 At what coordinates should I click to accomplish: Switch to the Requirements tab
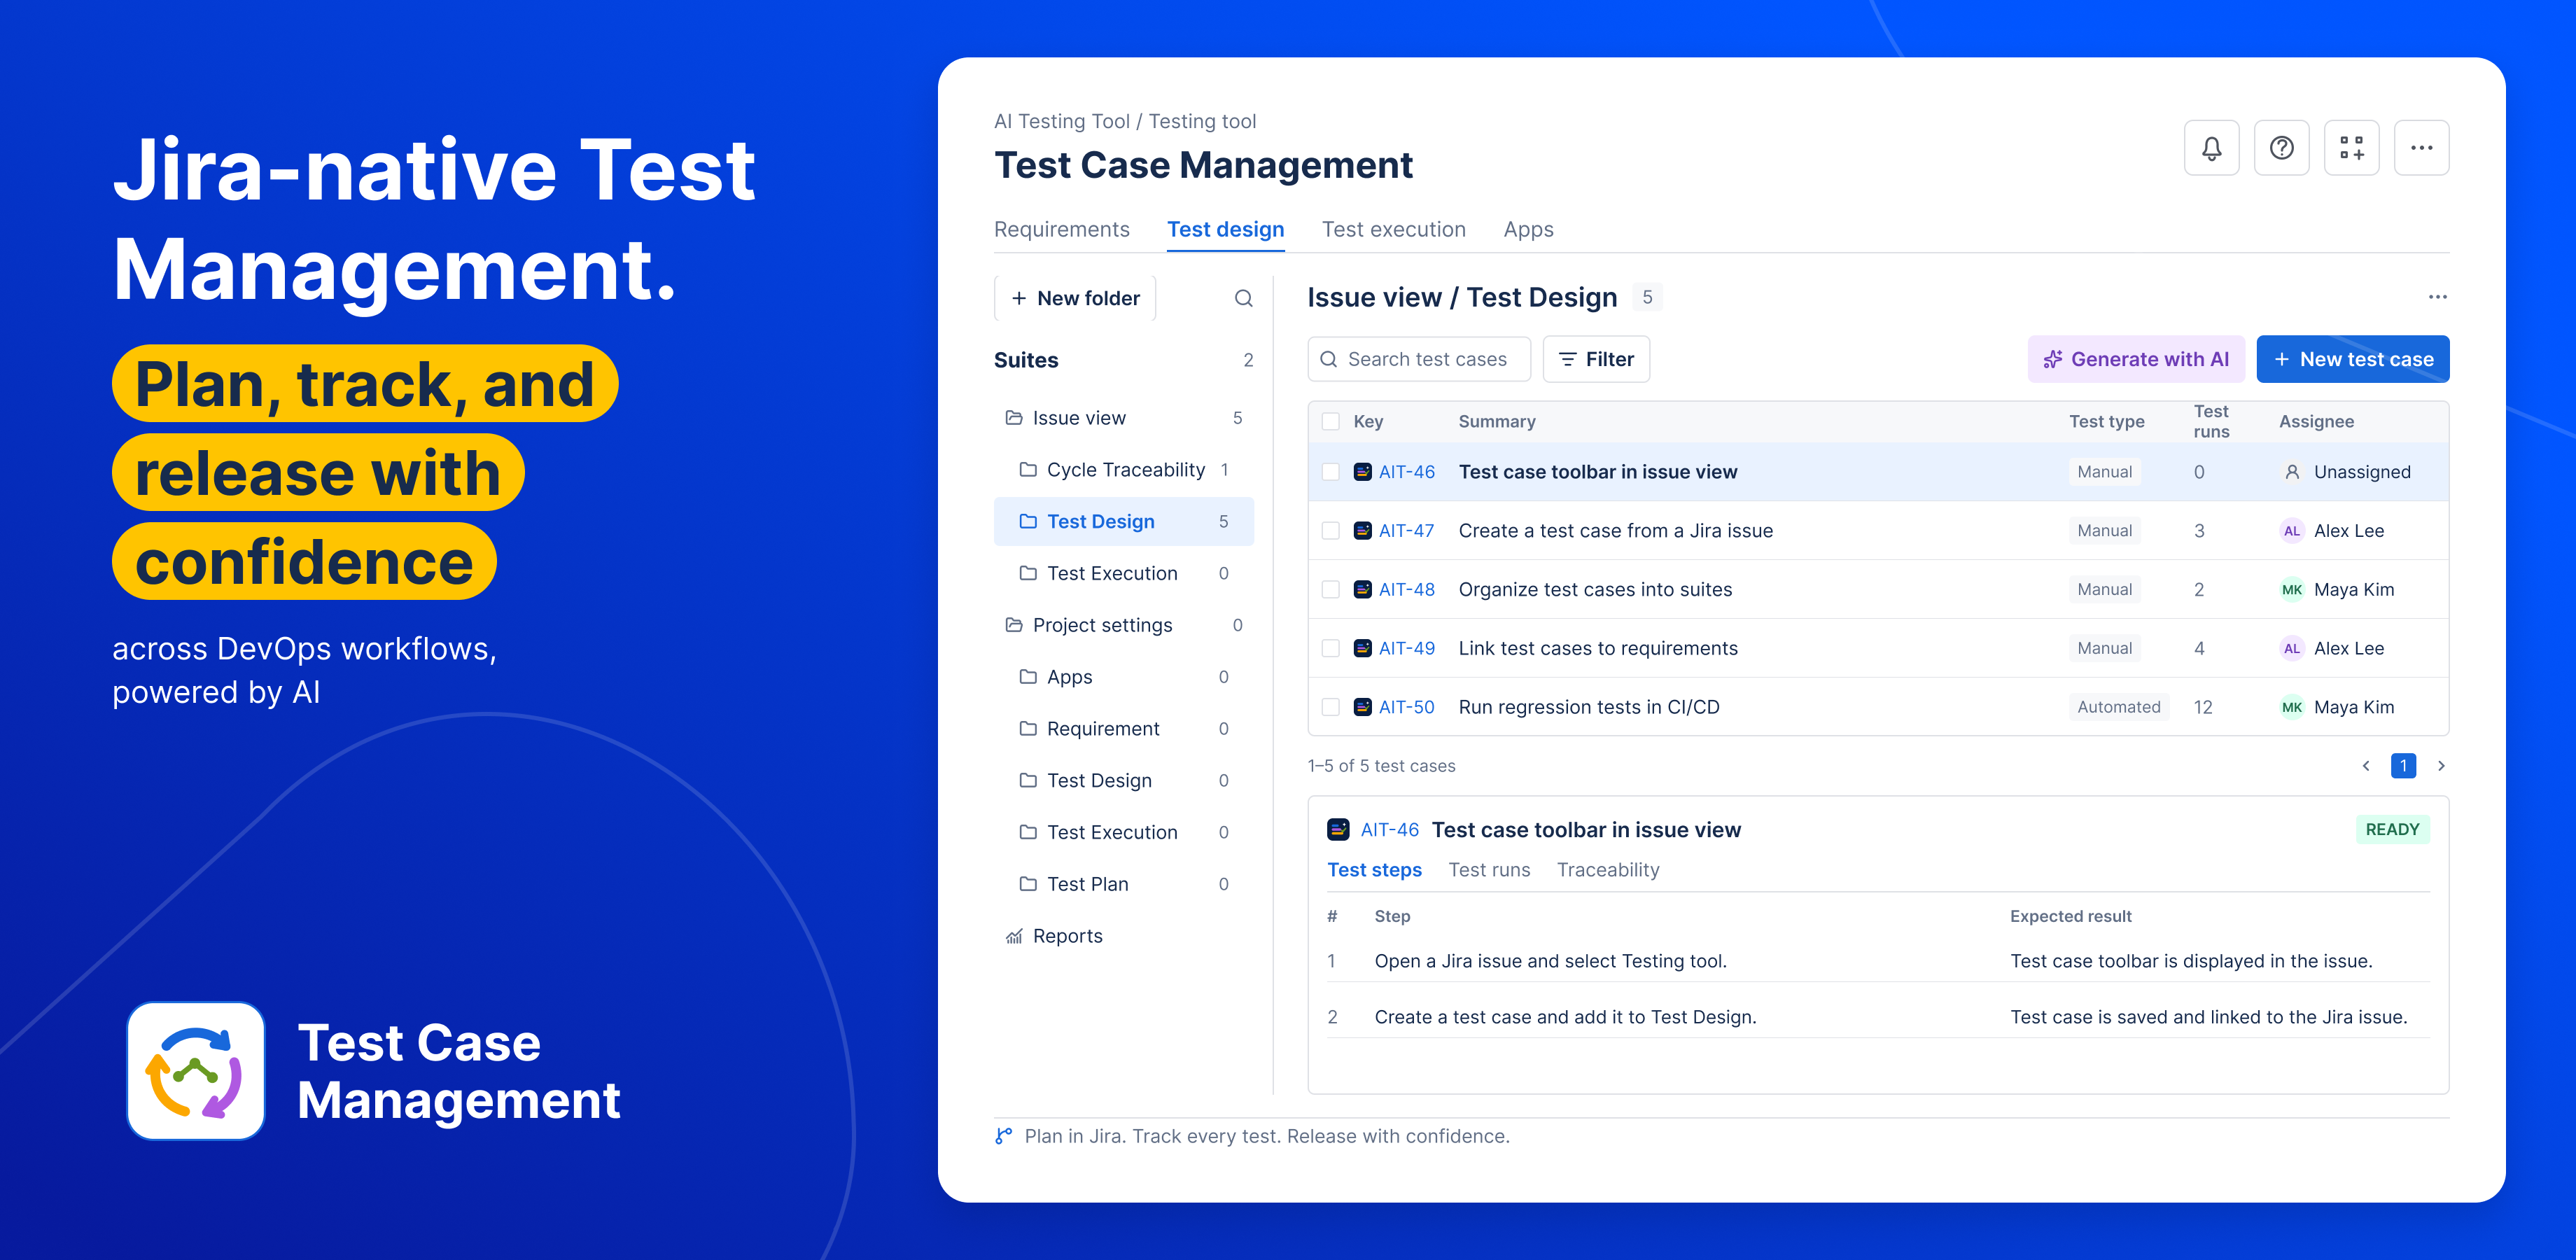point(1061,230)
